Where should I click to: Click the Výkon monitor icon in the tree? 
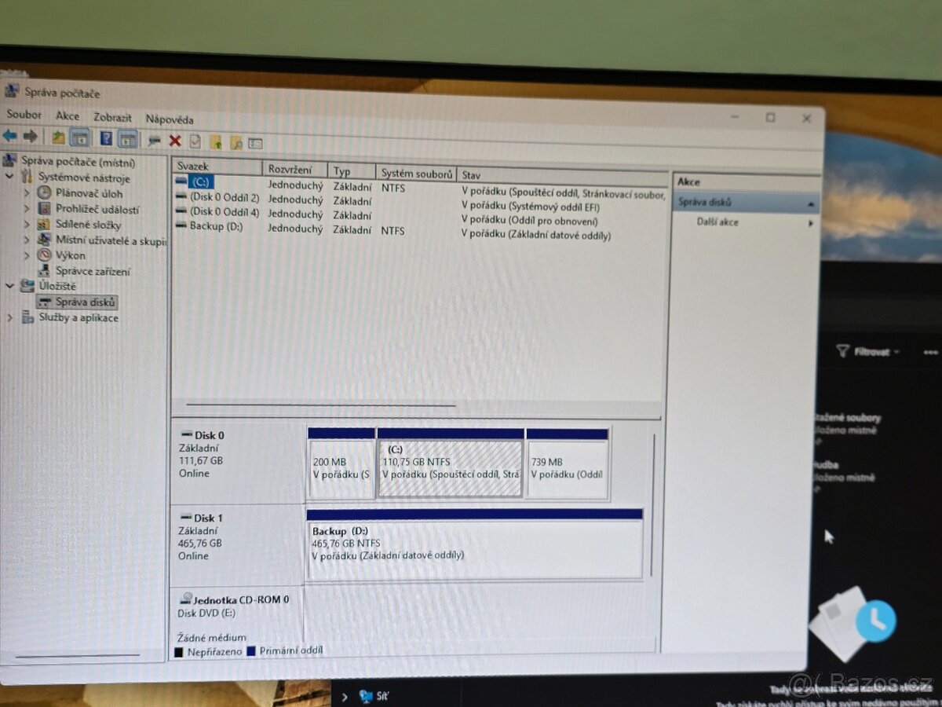point(43,255)
